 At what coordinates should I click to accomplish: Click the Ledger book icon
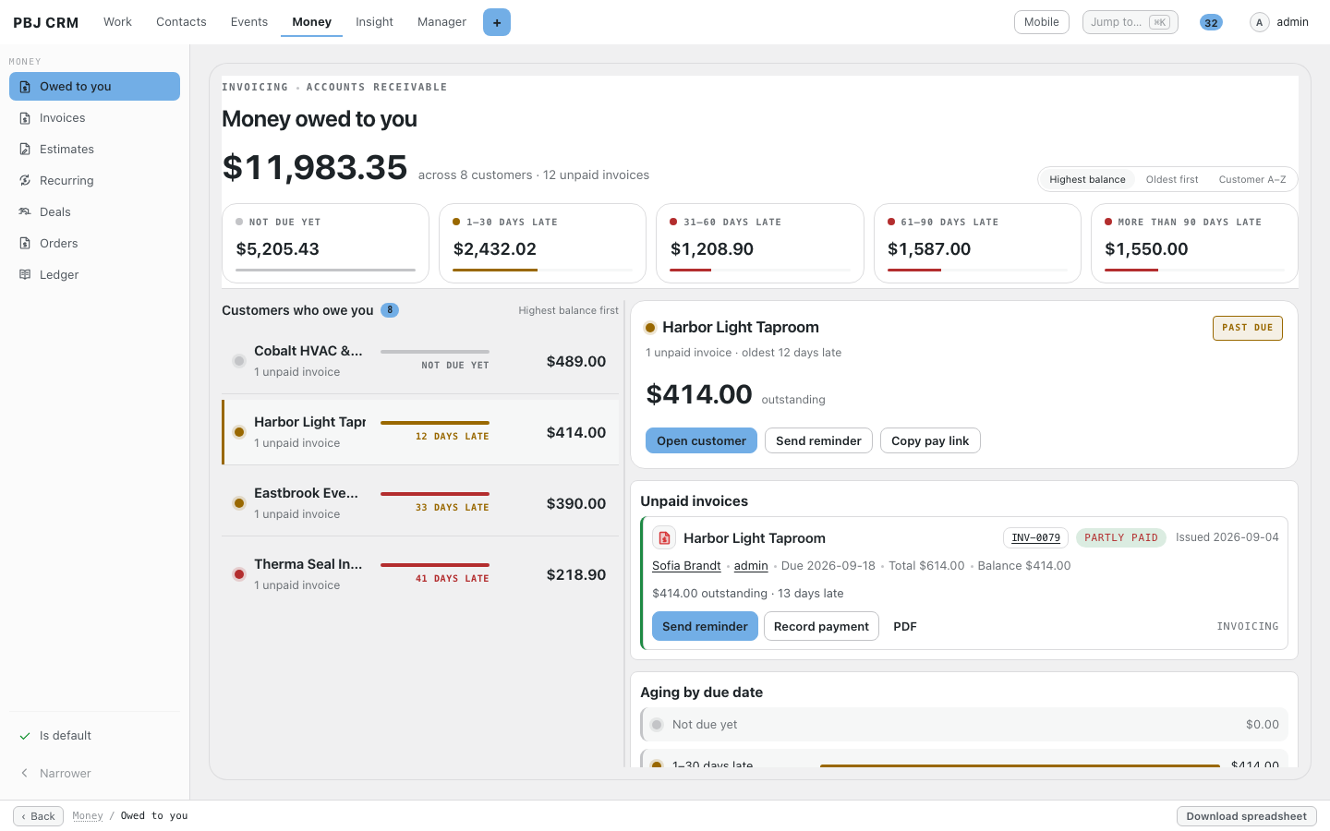coord(25,275)
